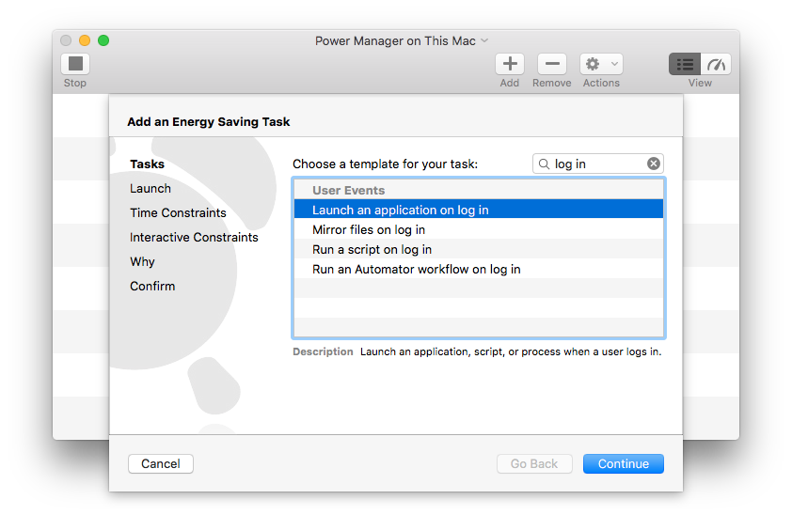Screen dimensions: 792x515
Task: Click the Stop toolbar icon
Action: click(75, 64)
